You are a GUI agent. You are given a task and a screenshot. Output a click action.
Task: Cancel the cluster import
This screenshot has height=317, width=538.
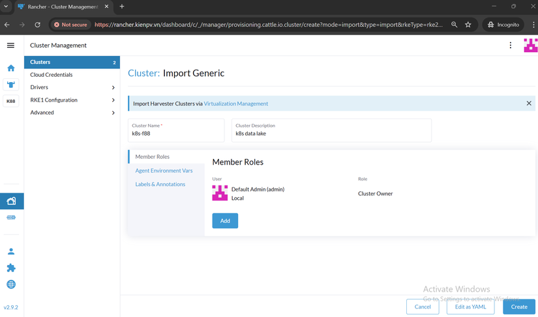[x=423, y=307]
